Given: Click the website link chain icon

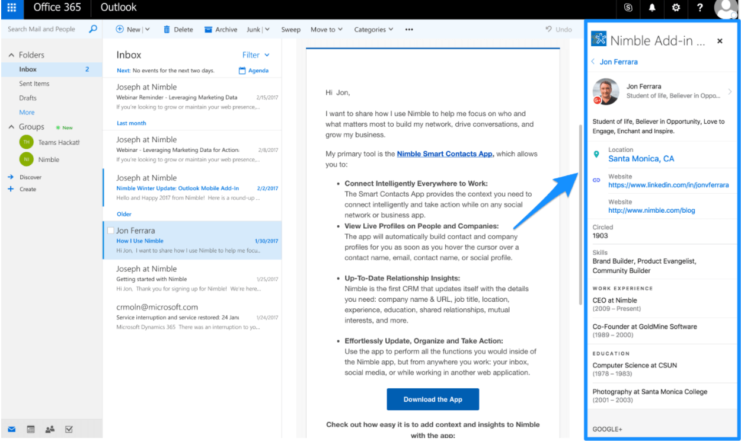Looking at the screenshot, I should pos(597,180).
